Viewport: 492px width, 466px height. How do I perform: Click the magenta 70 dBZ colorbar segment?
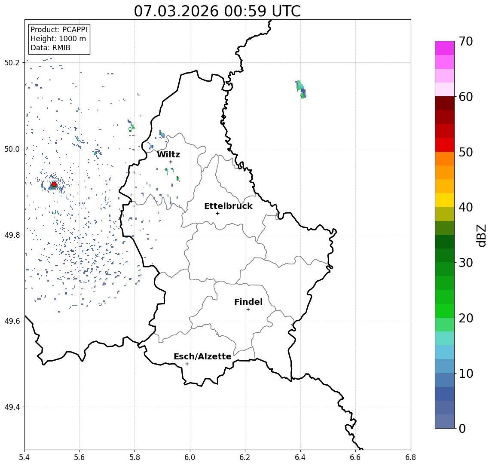[445, 48]
